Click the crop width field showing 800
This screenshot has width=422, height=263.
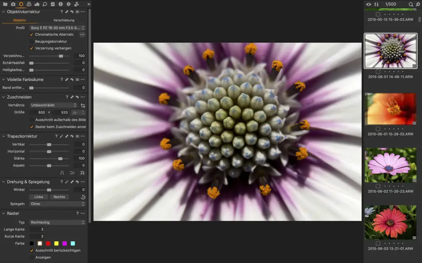click(38, 113)
